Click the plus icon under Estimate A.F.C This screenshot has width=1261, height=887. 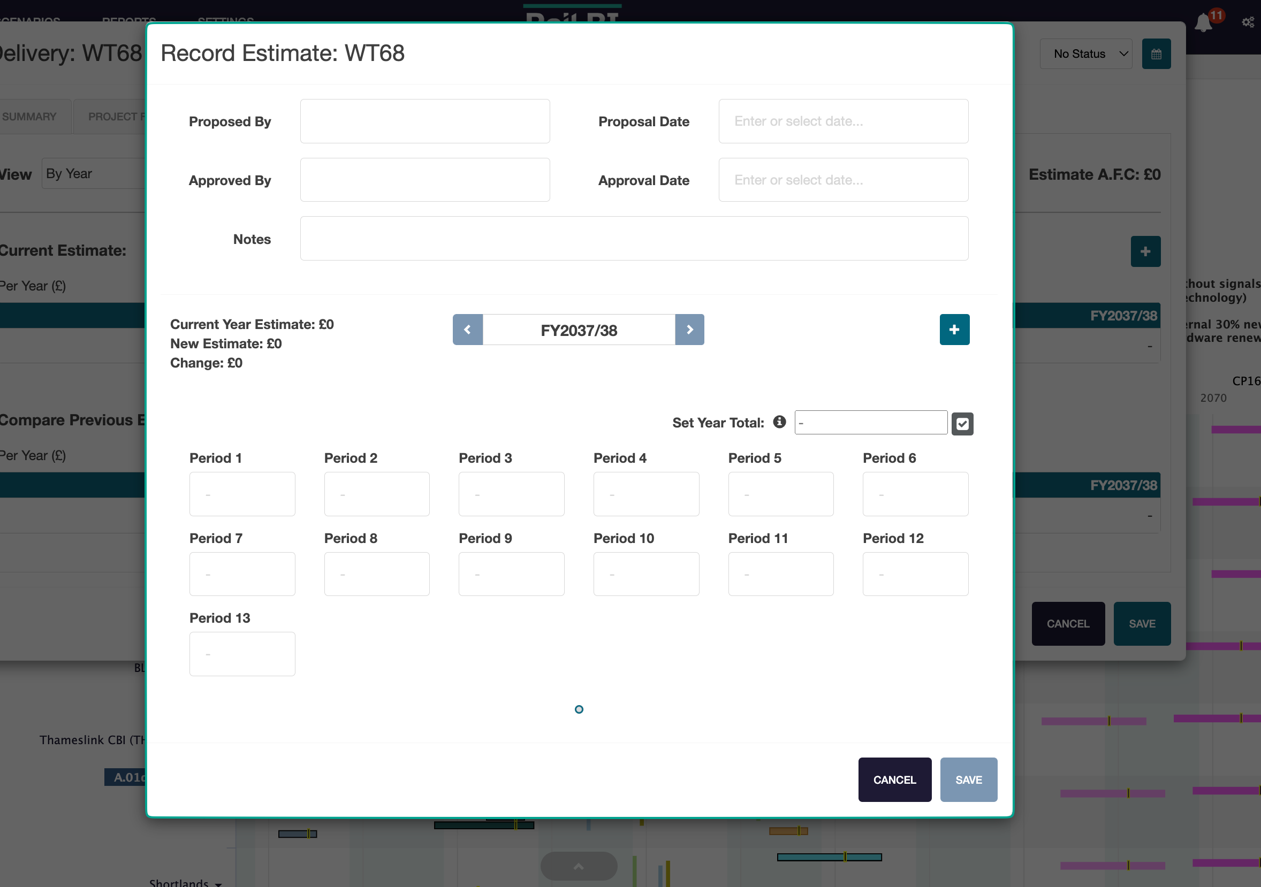[1145, 251]
